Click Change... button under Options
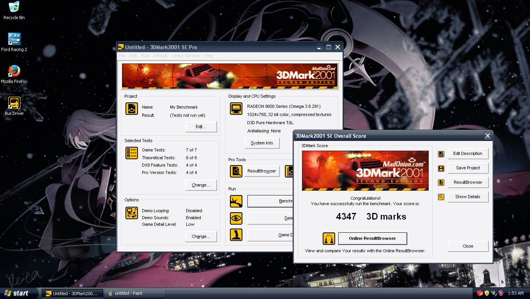Screen dimensions: 530x299 tap(201, 236)
